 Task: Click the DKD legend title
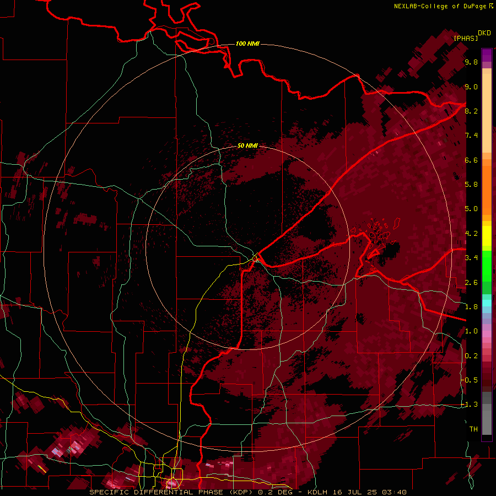click(484, 33)
